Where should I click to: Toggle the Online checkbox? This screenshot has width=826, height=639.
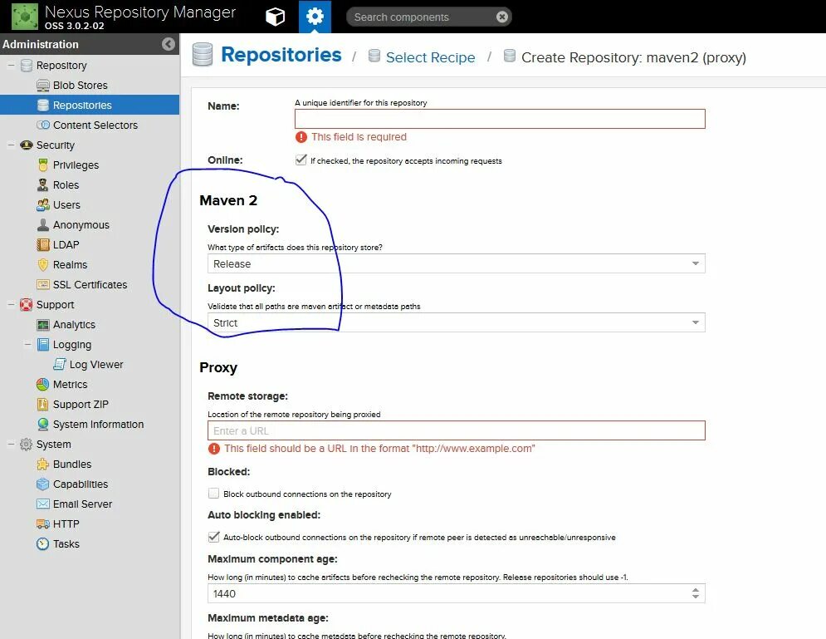(301, 160)
